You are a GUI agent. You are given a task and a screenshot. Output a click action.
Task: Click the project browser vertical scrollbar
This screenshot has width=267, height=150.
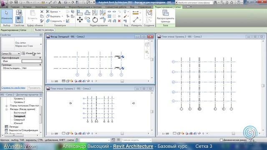(40, 115)
